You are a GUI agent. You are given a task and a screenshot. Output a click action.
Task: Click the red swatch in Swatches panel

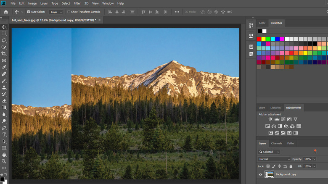(x=259, y=39)
